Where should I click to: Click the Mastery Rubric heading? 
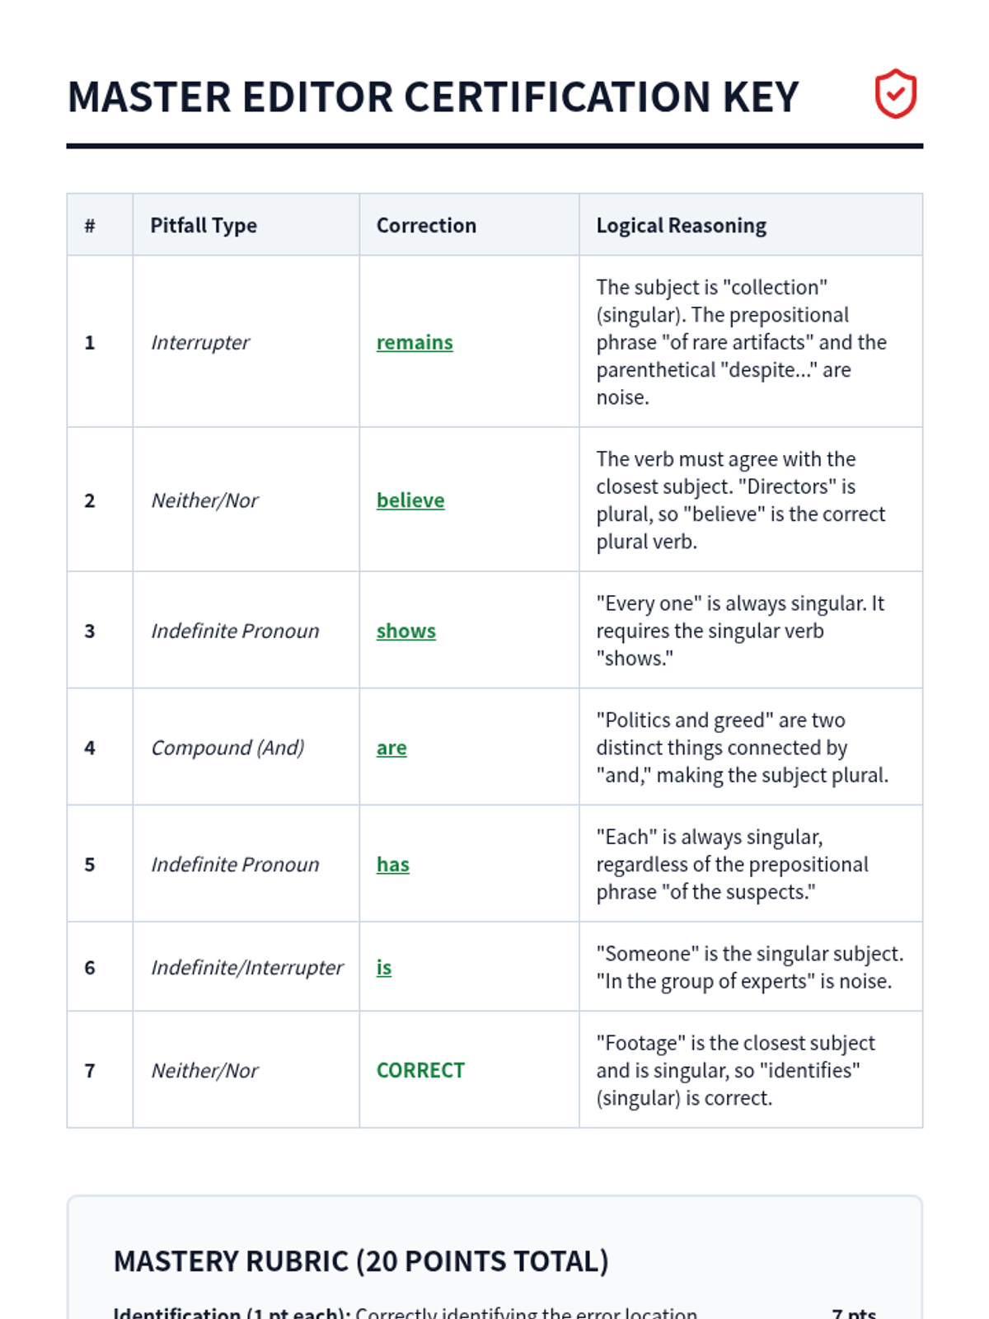(361, 1261)
